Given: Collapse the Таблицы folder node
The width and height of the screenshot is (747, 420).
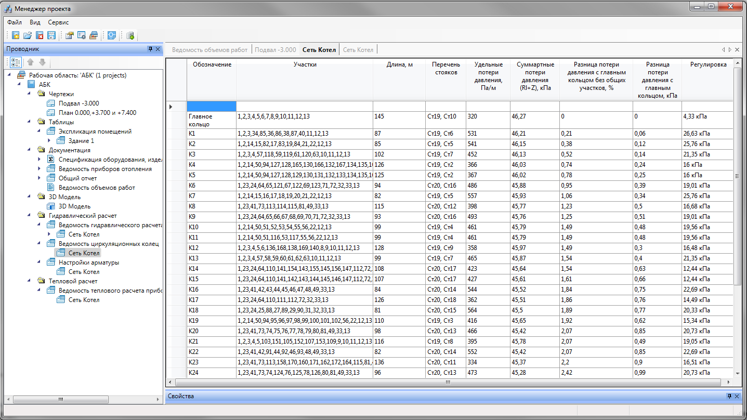Looking at the screenshot, I should (x=30, y=122).
